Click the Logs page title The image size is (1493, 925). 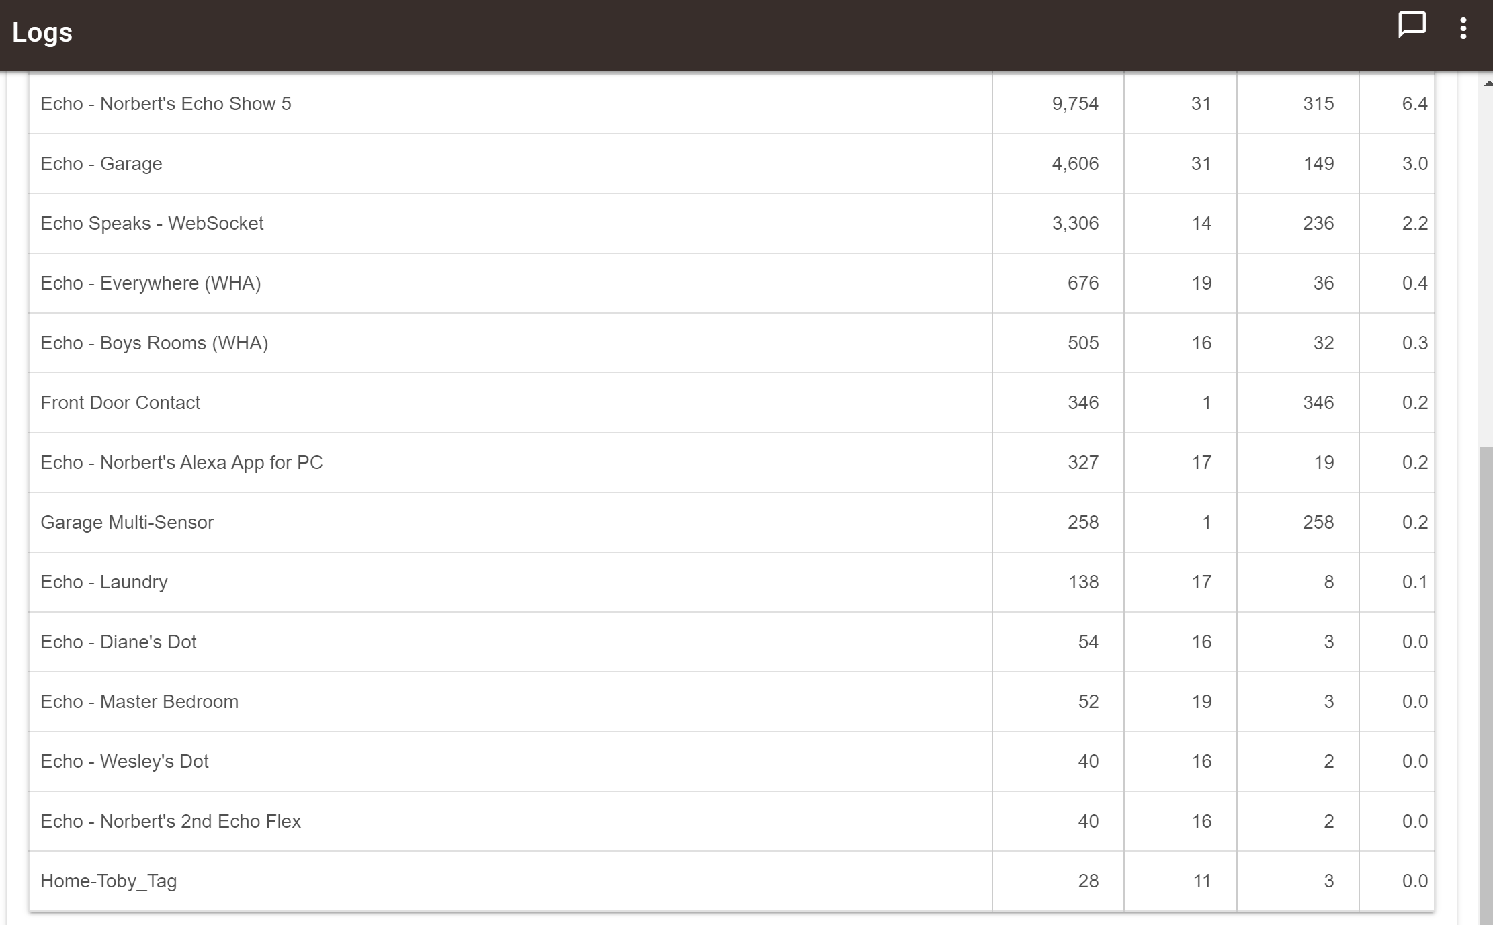tap(42, 32)
